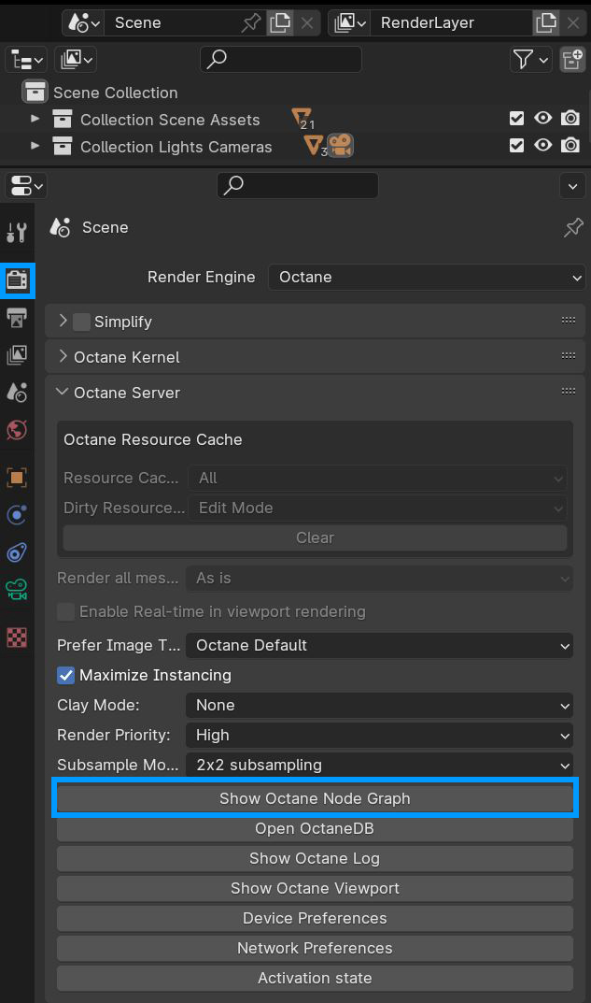The image size is (591, 1003).
Task: Open the outliner display mode menu
Action: [25, 59]
